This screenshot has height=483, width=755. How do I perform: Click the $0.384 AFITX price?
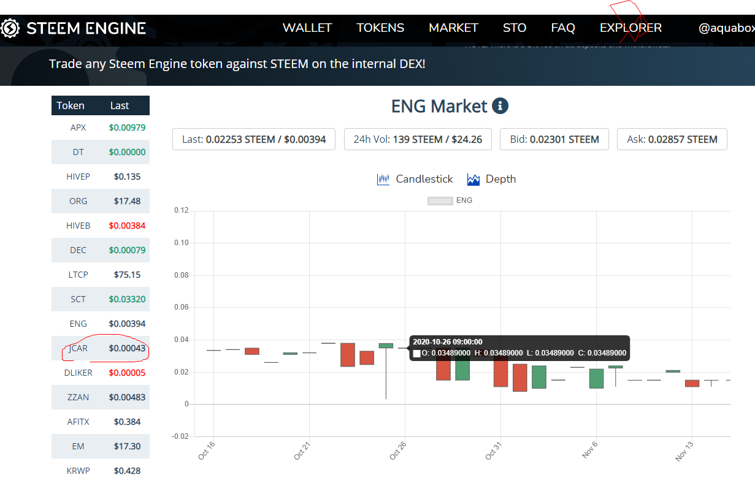tap(127, 422)
